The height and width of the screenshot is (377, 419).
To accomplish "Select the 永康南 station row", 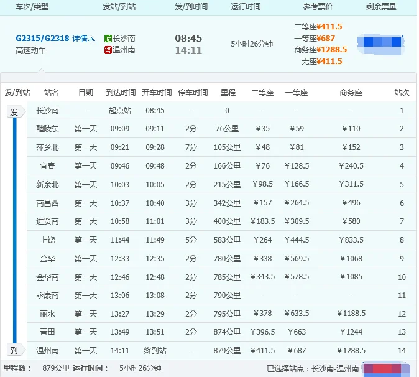I will point(221,295).
